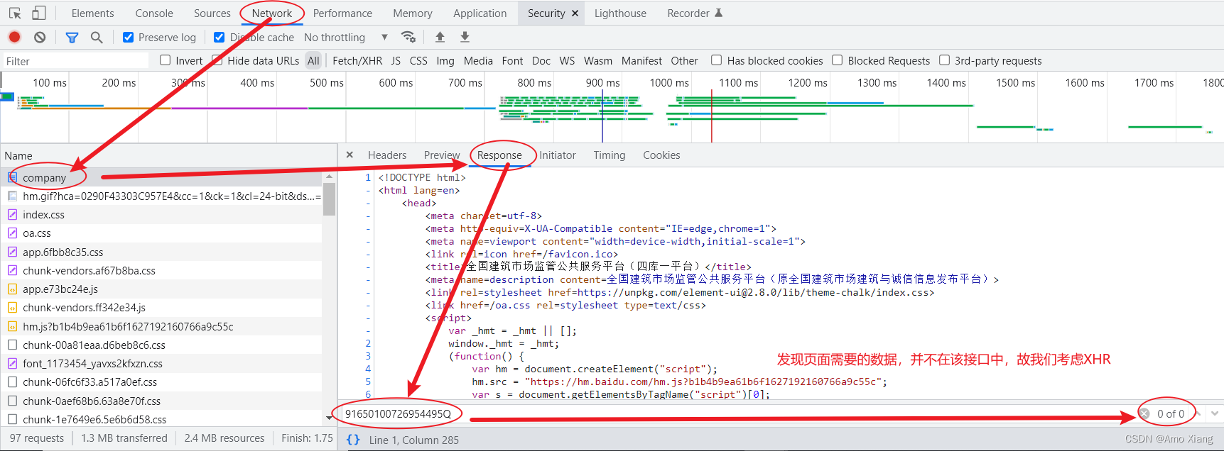Toggle the blue filter funnel icon

[72, 37]
